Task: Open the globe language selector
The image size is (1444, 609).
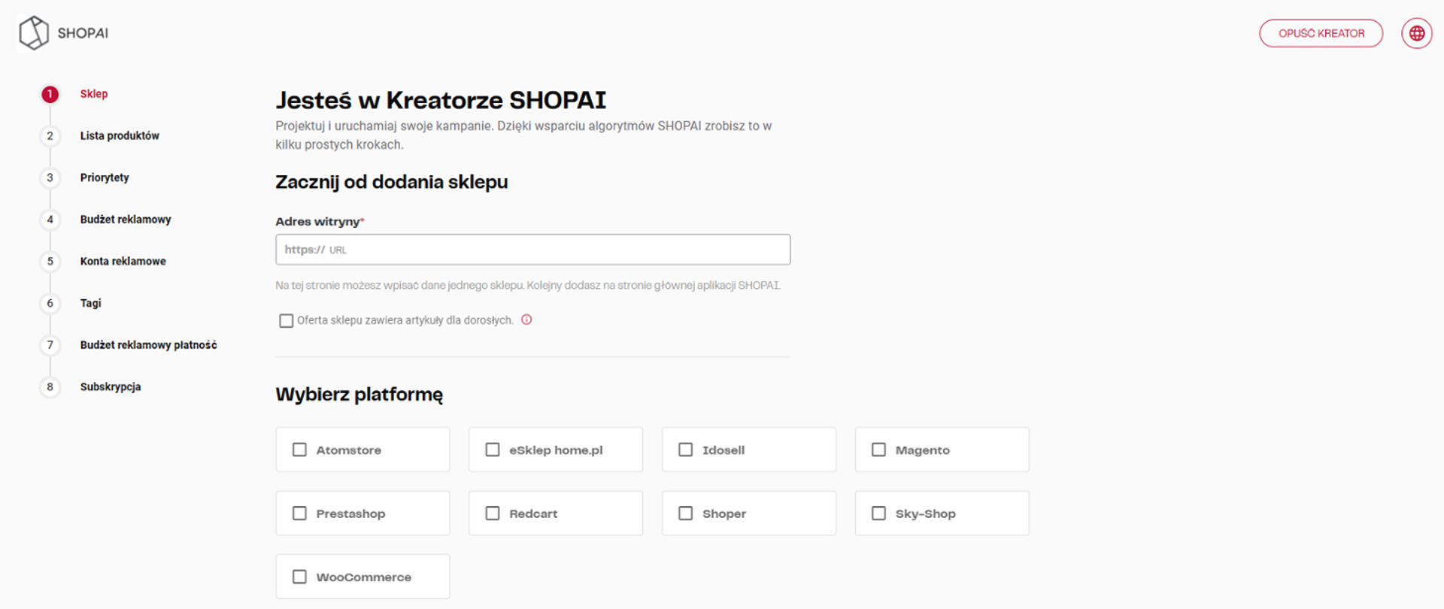Action: click(x=1416, y=34)
